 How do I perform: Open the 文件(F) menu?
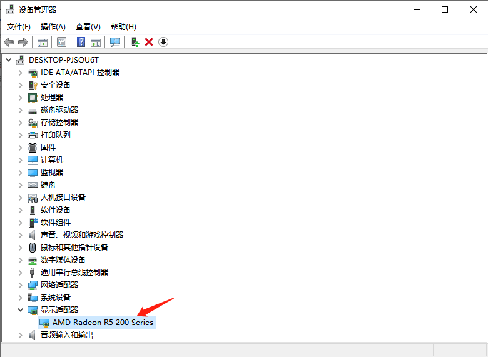point(18,26)
